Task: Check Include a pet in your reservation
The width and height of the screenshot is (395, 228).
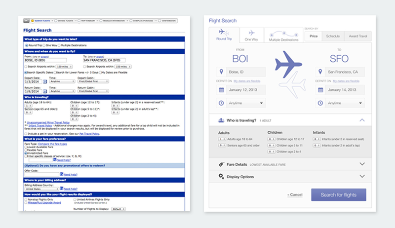Action: coord(26,134)
